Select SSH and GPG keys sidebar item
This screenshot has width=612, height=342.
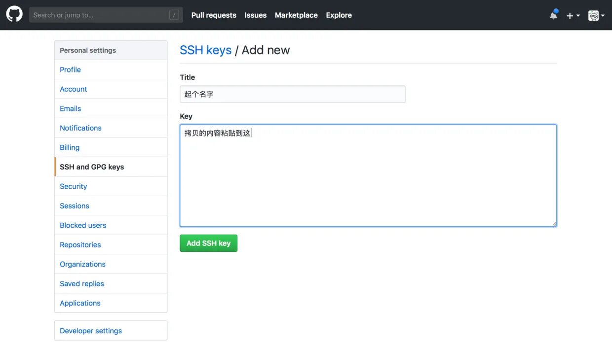pyautogui.click(x=92, y=167)
